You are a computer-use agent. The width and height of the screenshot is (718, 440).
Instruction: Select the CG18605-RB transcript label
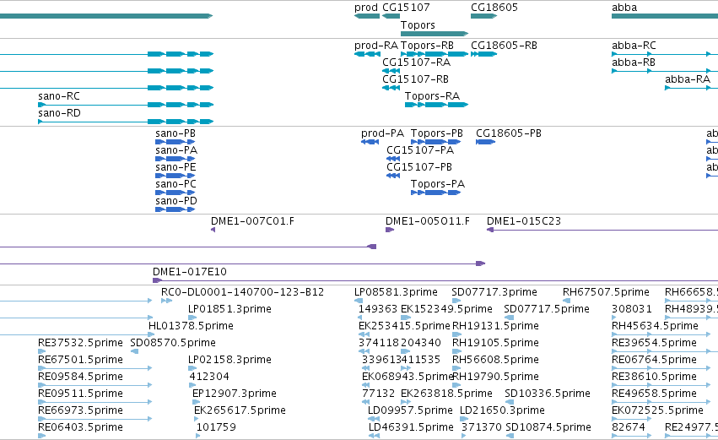point(504,46)
